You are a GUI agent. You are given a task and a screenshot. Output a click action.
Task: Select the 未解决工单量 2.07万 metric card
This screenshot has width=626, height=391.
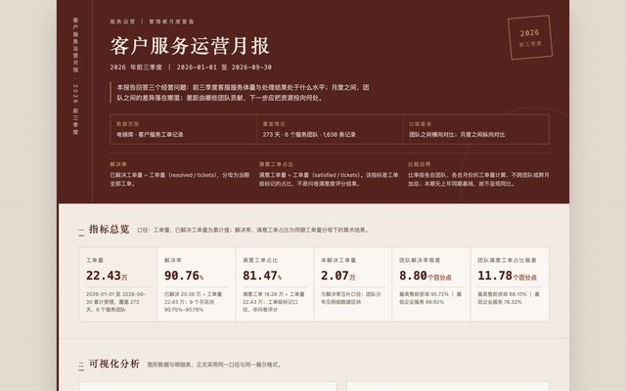point(353,284)
